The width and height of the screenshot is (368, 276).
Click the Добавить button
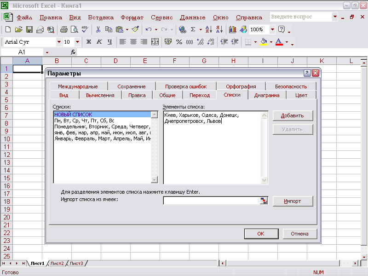coord(293,115)
